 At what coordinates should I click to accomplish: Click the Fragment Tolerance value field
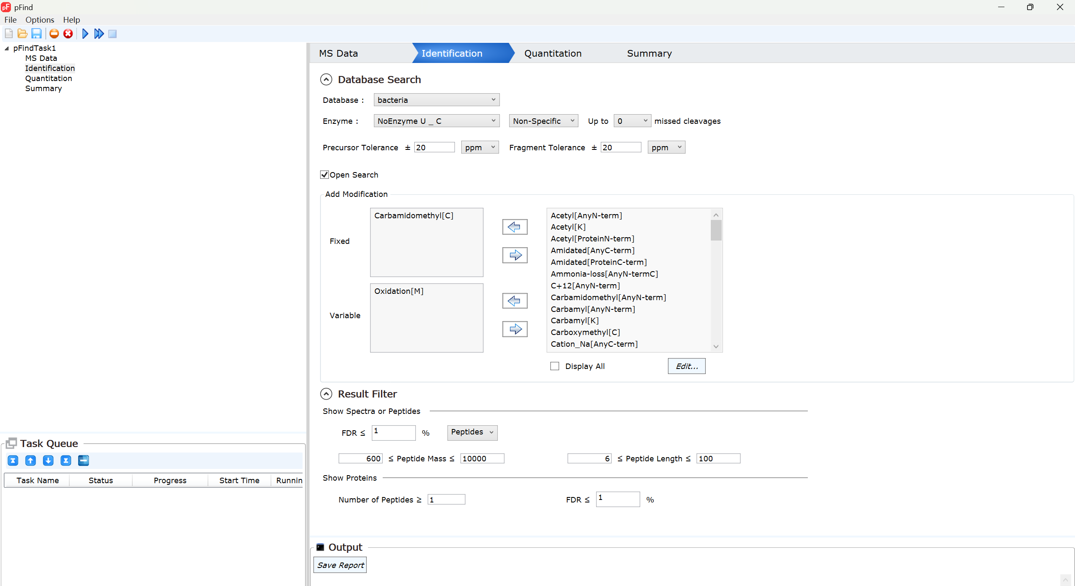(x=621, y=147)
